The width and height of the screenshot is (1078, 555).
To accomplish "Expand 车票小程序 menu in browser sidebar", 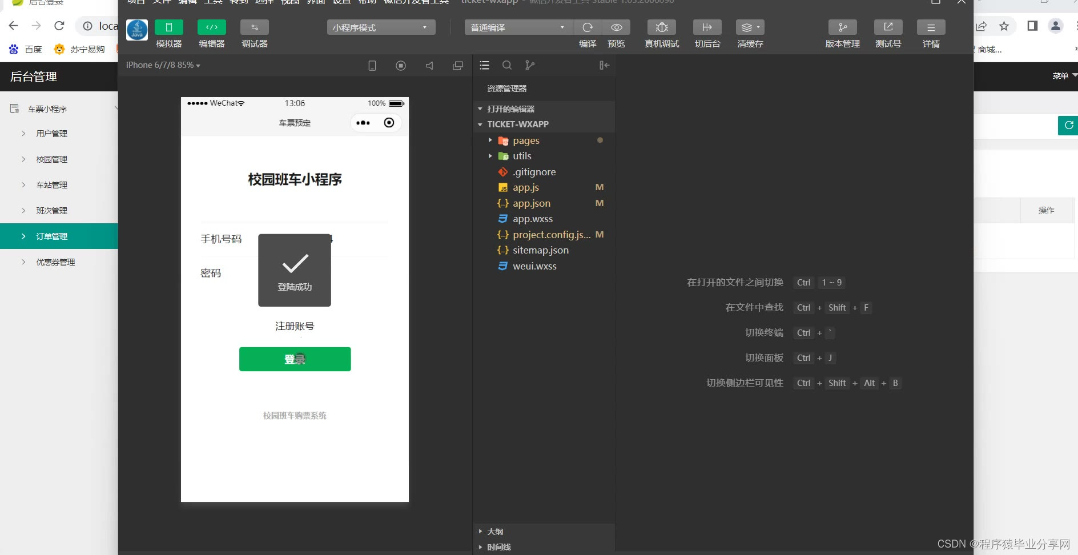I will coord(59,108).
